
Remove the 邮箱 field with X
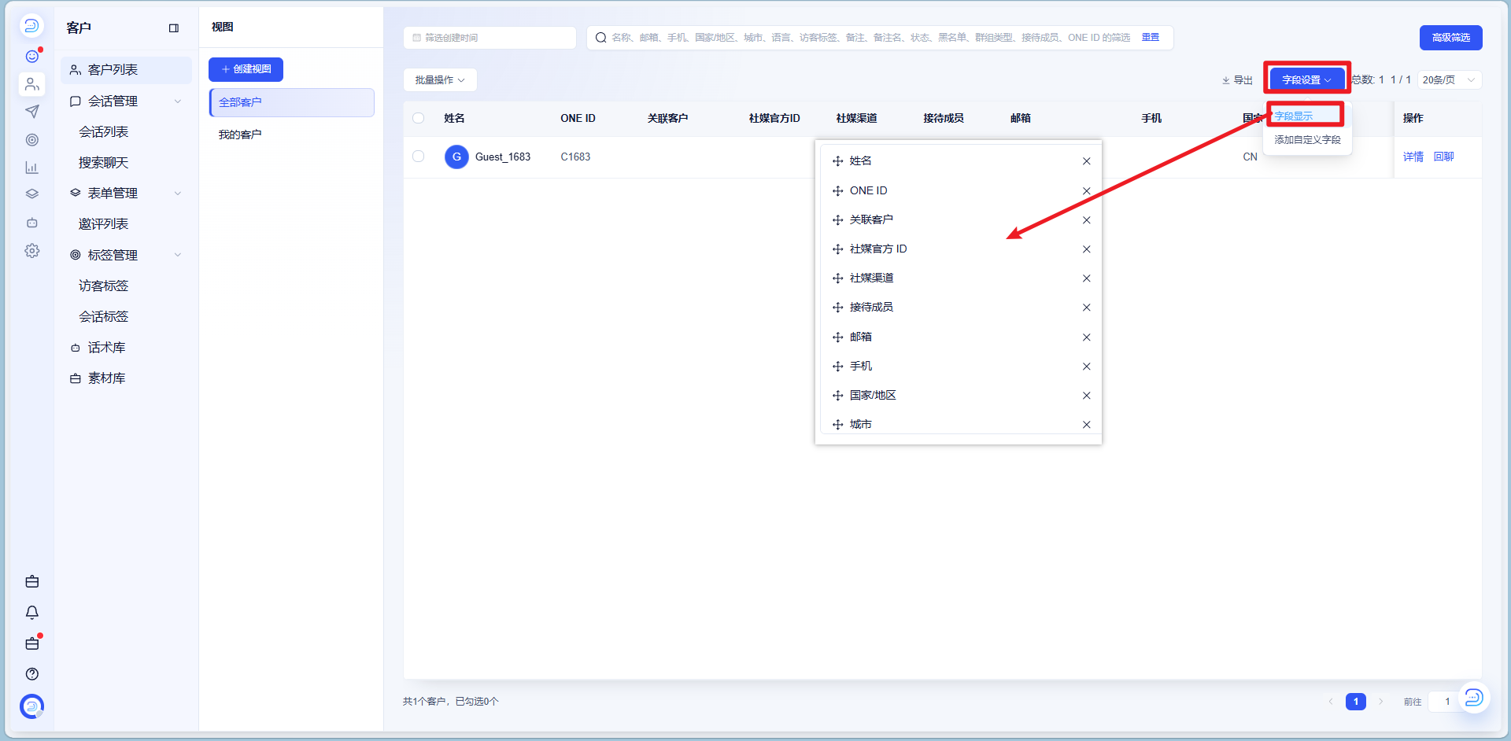[1086, 337]
